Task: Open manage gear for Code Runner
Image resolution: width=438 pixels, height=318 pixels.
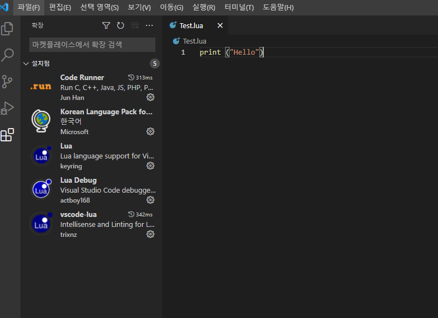Action: [150, 97]
